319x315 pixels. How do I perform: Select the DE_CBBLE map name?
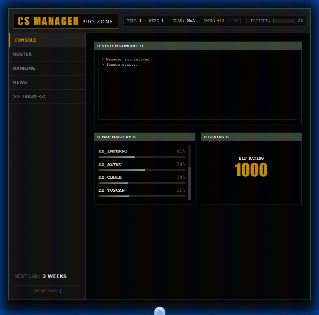pyautogui.click(x=110, y=177)
